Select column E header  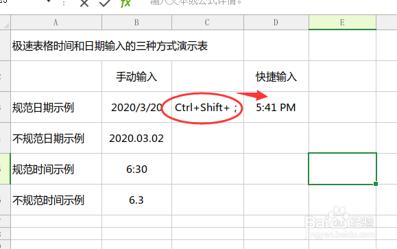click(x=342, y=23)
